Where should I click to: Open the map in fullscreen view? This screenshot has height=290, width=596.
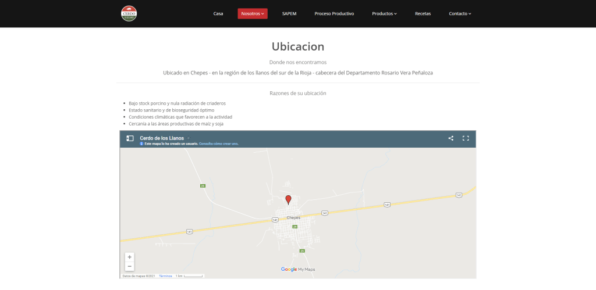(465, 138)
